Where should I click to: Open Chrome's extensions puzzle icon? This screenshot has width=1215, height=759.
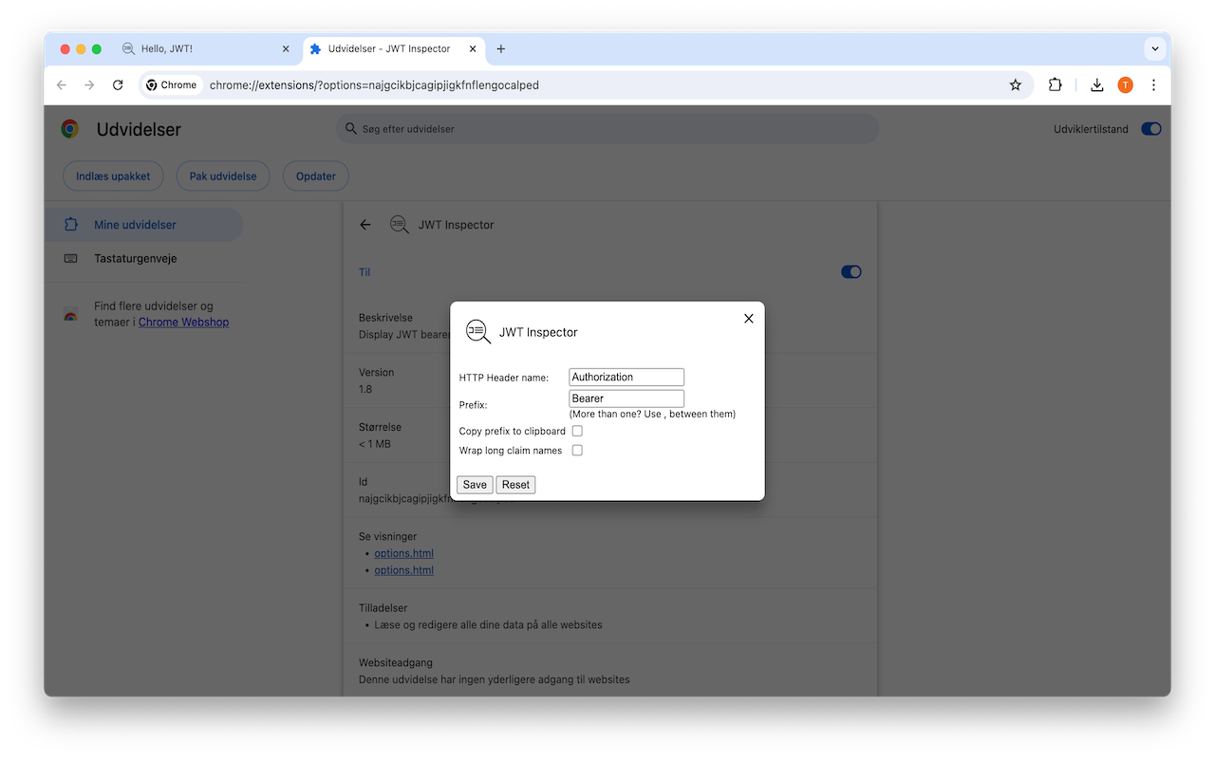[1055, 84]
